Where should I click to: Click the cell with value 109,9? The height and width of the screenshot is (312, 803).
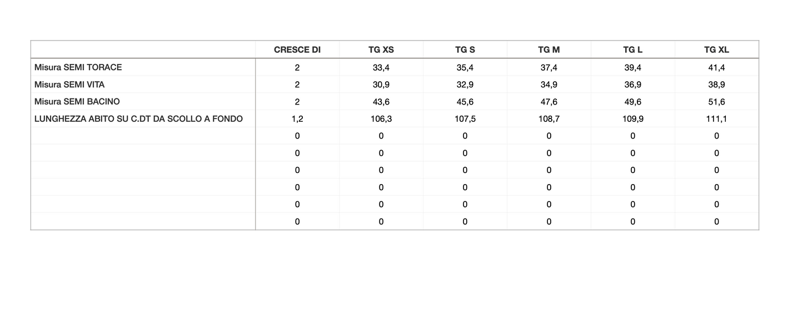click(632, 119)
